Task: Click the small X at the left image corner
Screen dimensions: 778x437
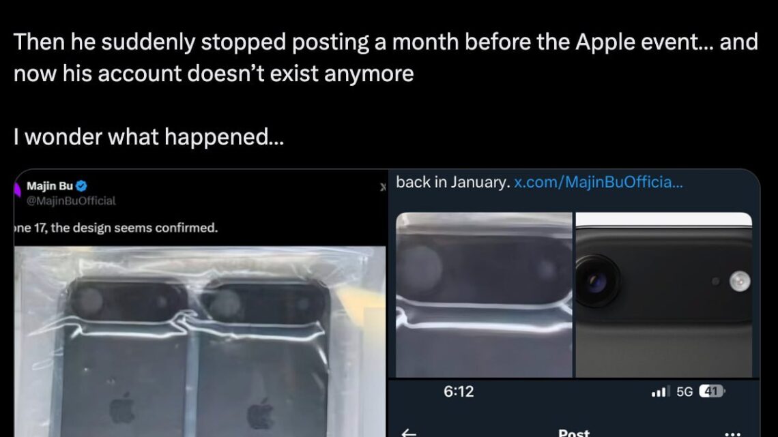Action: (x=383, y=187)
